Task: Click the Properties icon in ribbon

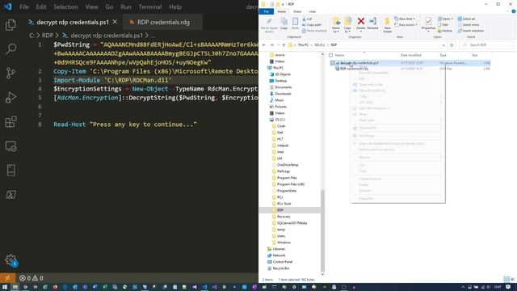Action: pos(428,23)
